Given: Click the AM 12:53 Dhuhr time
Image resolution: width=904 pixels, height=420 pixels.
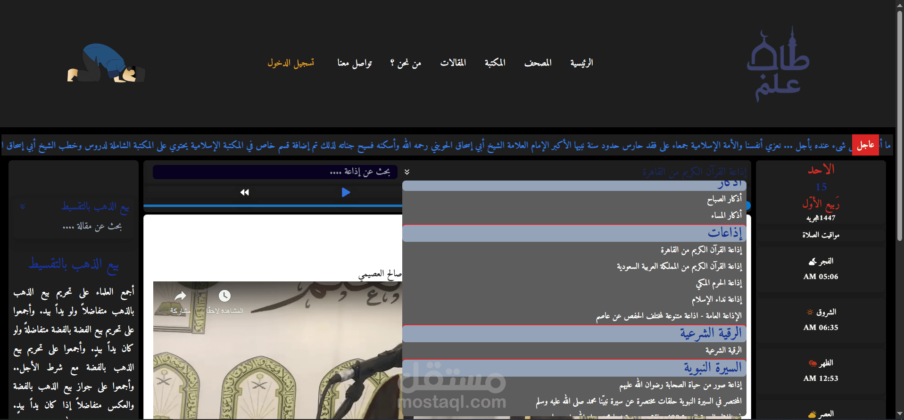Looking at the screenshot, I should point(821,379).
